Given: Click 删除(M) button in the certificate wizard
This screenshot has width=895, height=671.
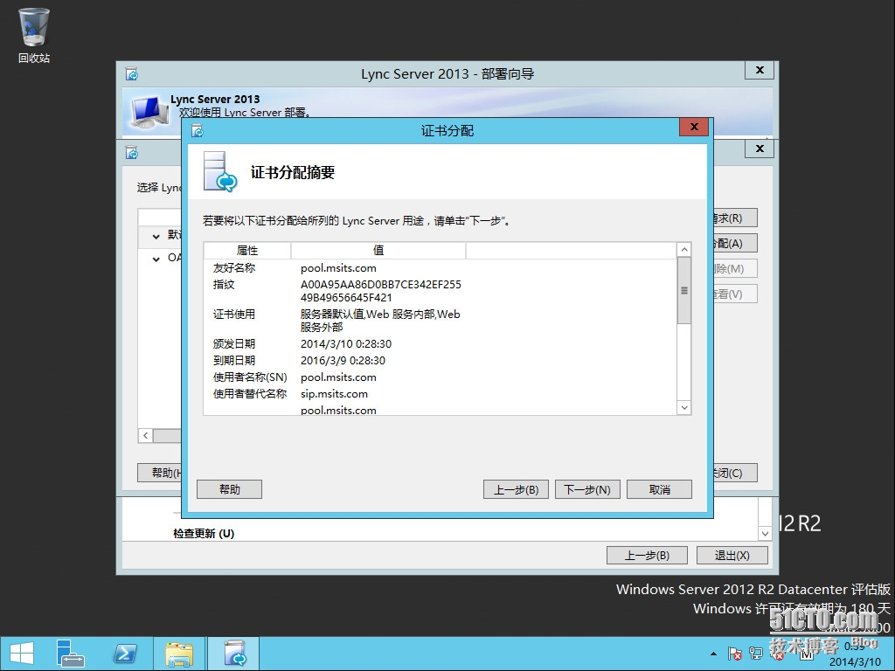Looking at the screenshot, I should [735, 269].
